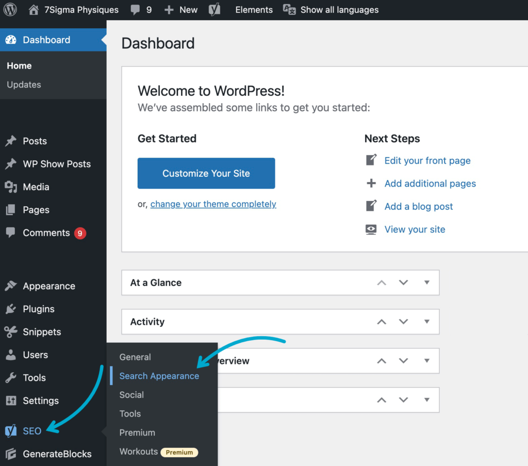Move the widget below Activity down
Screen dimensions: 528x466
403,361
